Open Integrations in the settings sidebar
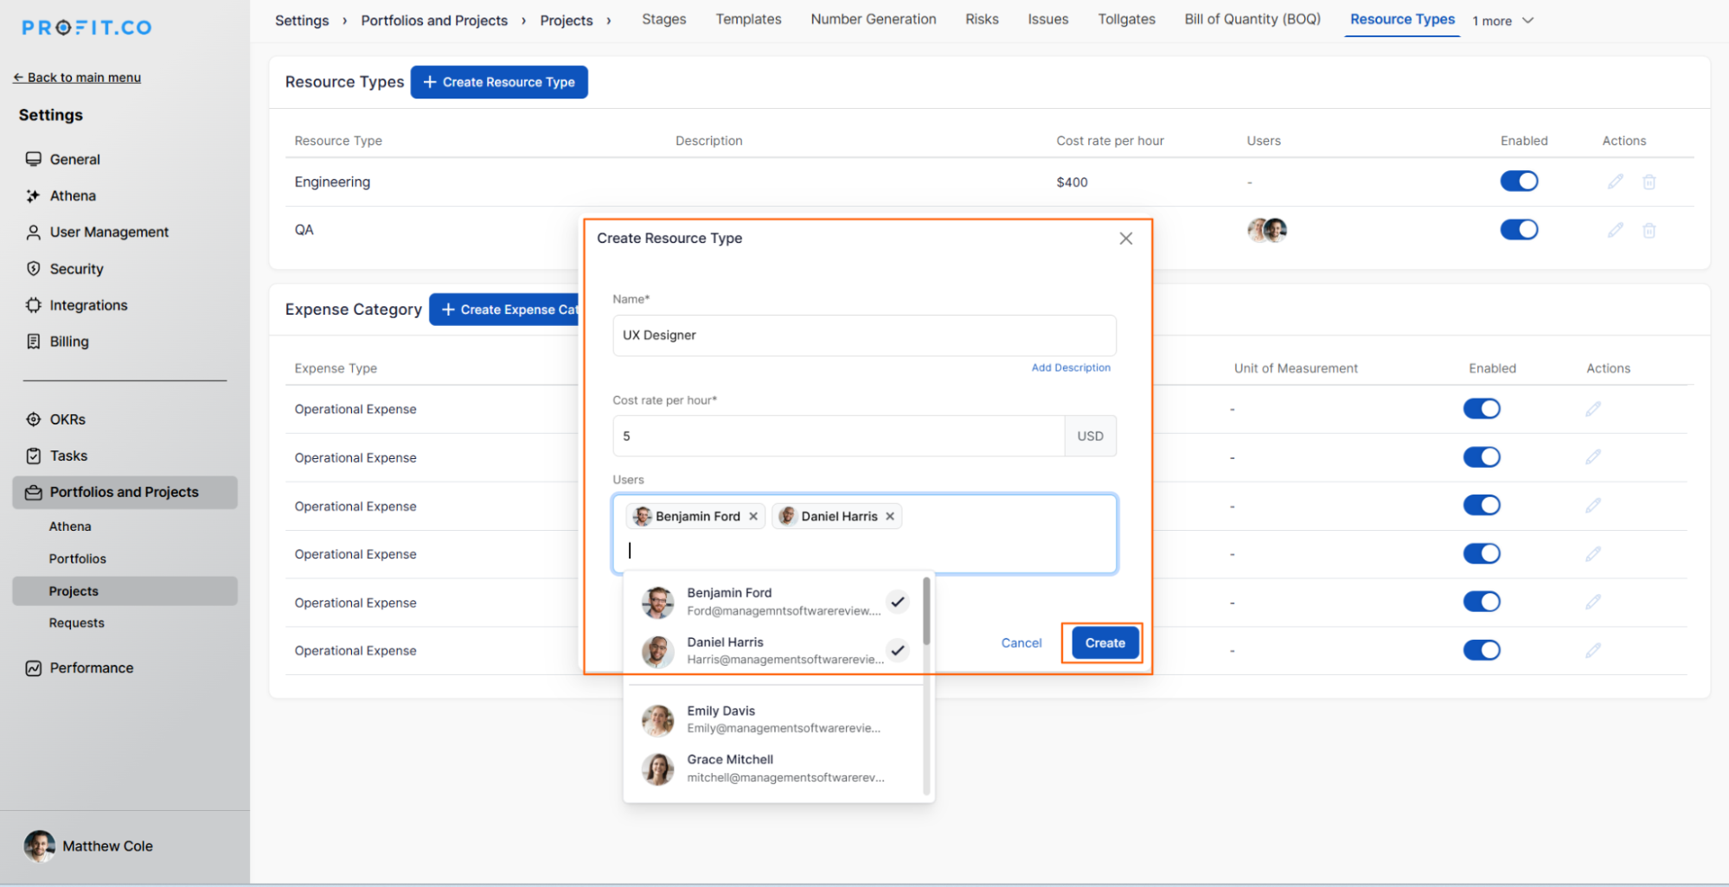This screenshot has height=887, width=1729. coord(88,305)
